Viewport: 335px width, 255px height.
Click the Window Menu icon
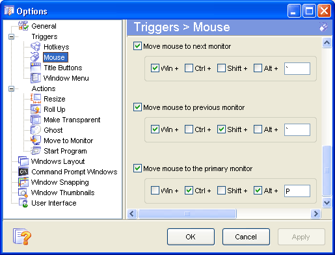[x=36, y=78]
